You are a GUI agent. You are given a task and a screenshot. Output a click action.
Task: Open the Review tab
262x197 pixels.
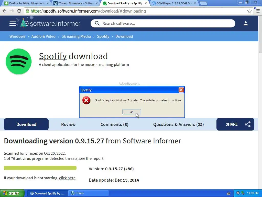coord(68,124)
